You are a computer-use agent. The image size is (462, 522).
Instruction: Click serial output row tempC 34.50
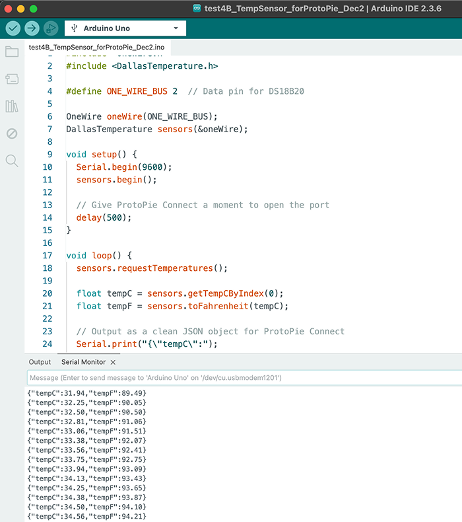click(87, 507)
